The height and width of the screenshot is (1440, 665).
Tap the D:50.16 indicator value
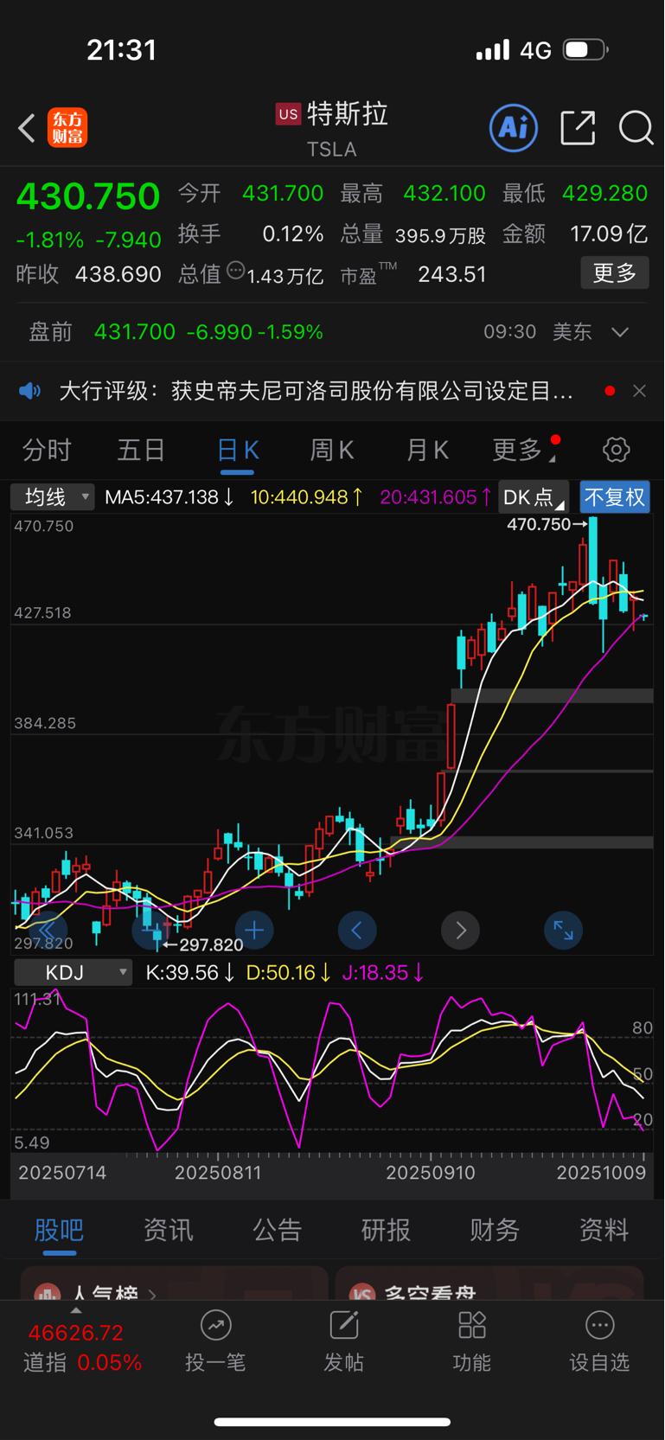(x=289, y=973)
